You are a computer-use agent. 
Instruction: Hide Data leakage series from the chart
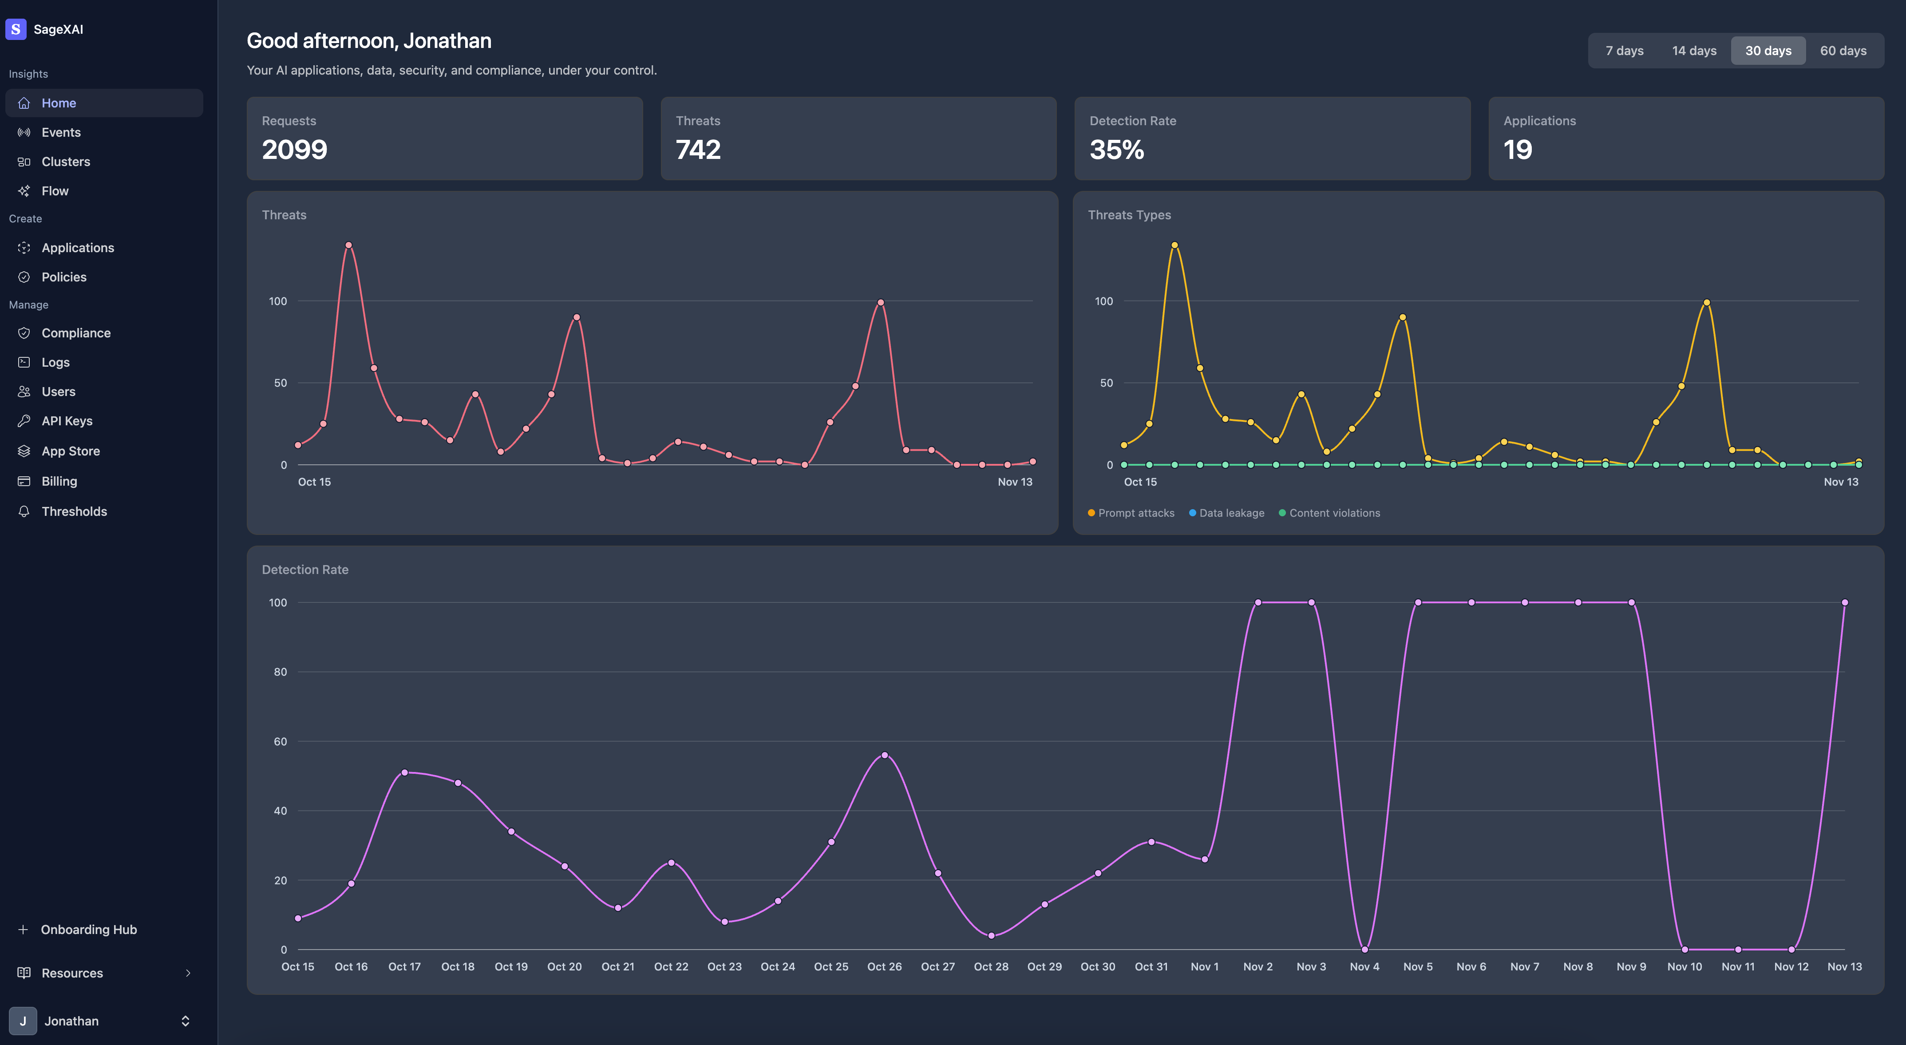coord(1226,512)
